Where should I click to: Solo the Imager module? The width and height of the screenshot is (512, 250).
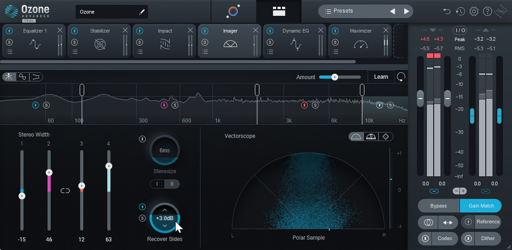click(205, 42)
